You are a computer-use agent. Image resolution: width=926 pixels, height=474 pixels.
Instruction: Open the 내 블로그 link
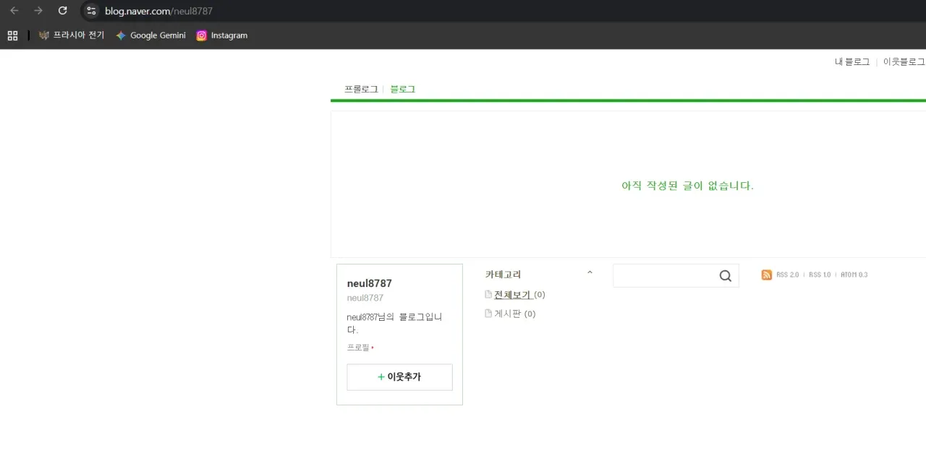pyautogui.click(x=851, y=61)
